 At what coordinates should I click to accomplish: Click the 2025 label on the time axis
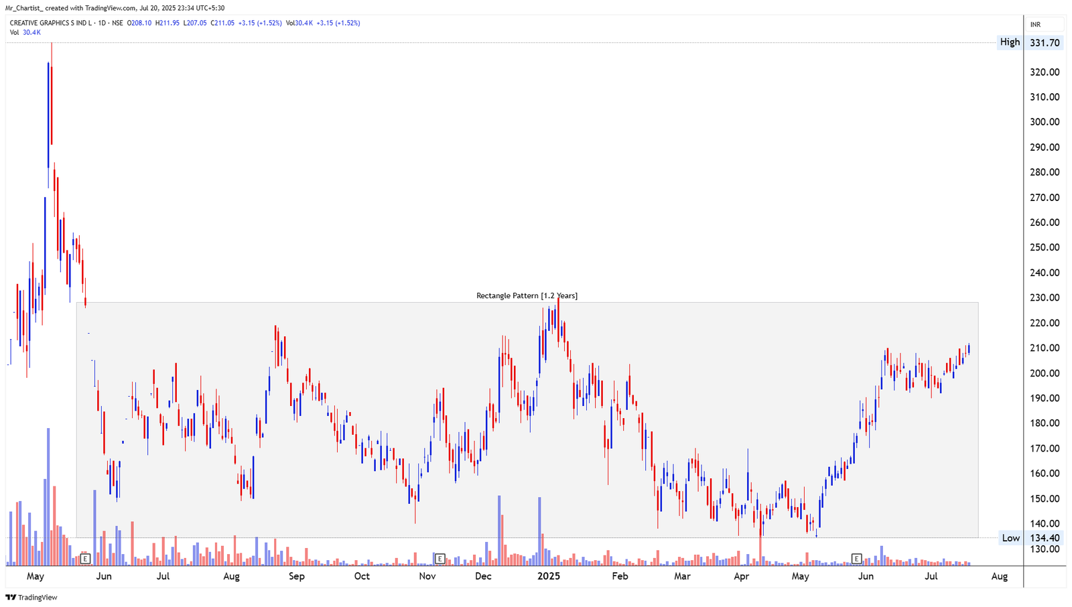[x=549, y=576]
